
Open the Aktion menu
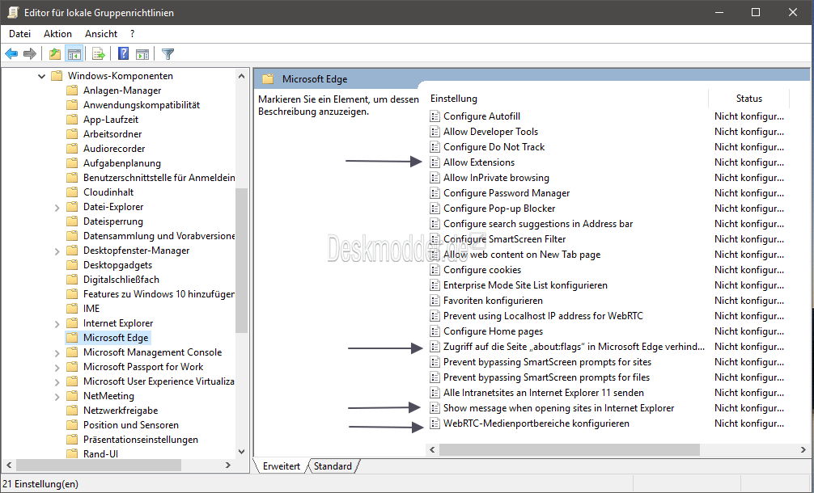click(57, 34)
